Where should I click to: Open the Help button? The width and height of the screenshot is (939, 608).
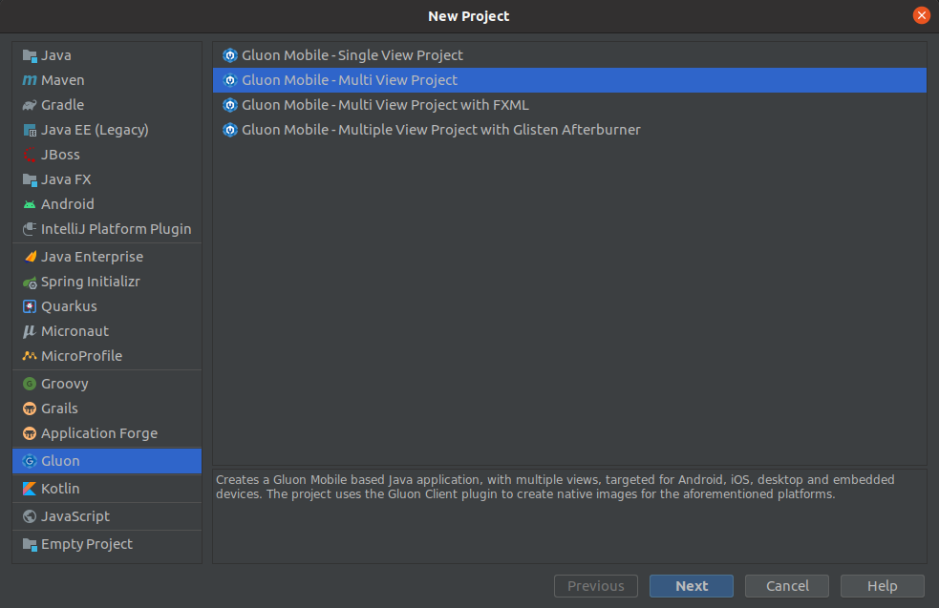(882, 586)
